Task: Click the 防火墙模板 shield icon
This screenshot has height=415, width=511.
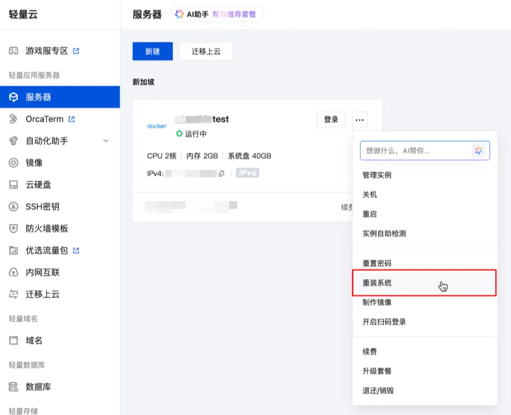Action: 13,229
